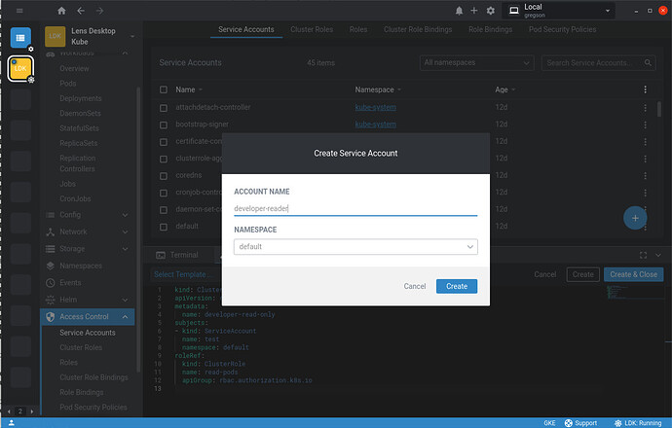The width and height of the screenshot is (672, 428).
Task: Click the blue catalog icon in sidebar
Action: pos(20,37)
